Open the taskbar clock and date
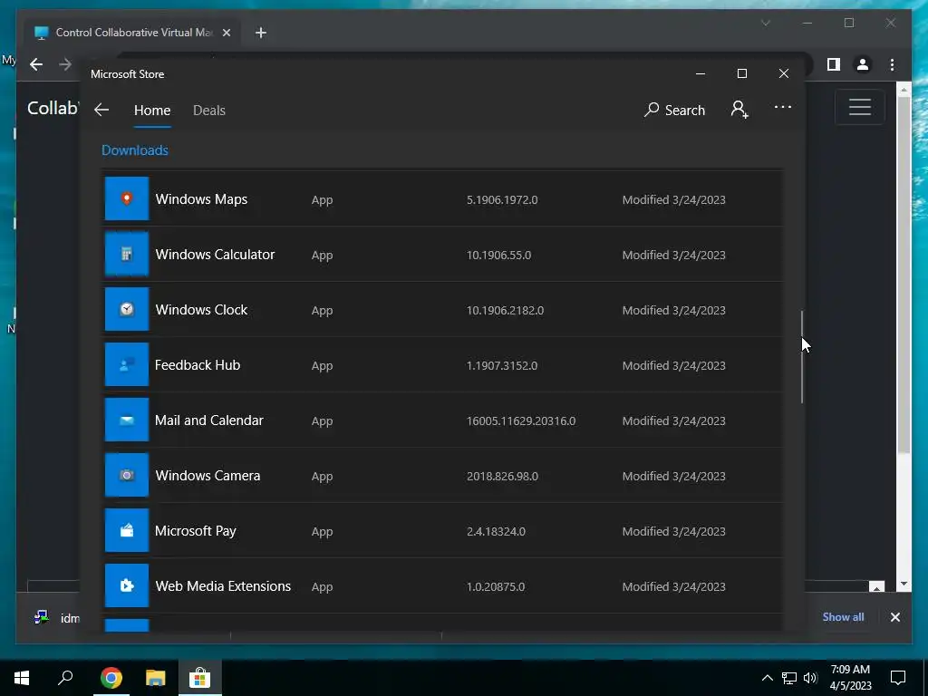Viewport: 928px width, 696px height. (x=850, y=678)
